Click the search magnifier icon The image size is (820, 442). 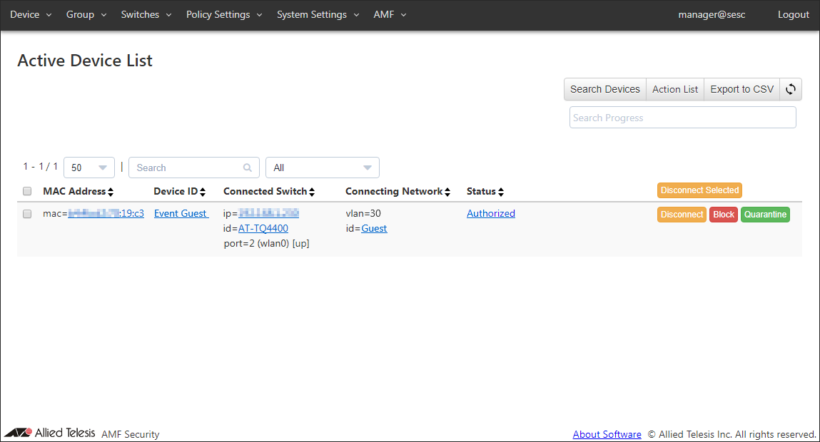248,168
